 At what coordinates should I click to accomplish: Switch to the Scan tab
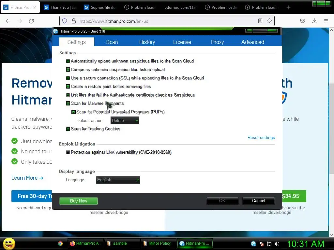(112, 42)
